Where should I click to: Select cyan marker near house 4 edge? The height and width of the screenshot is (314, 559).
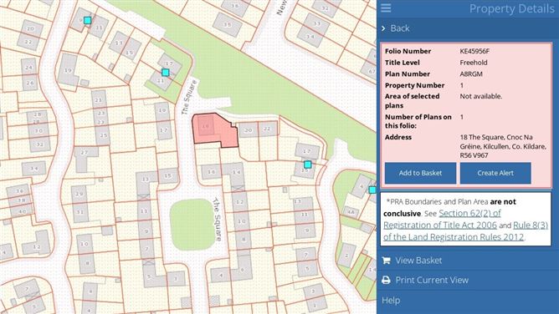coord(372,190)
